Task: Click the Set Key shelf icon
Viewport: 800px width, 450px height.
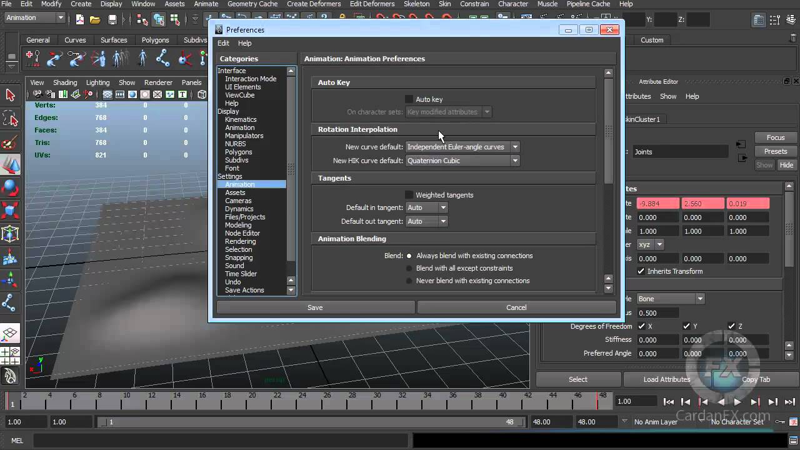Action: [32, 59]
